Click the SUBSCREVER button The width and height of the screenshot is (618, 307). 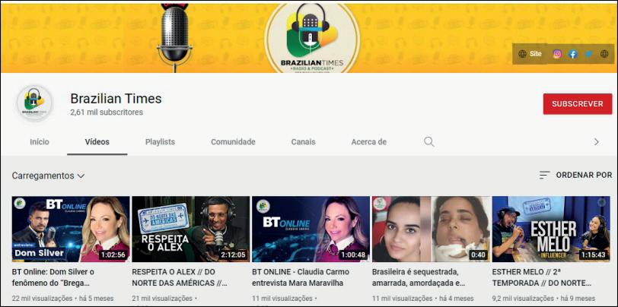578,104
